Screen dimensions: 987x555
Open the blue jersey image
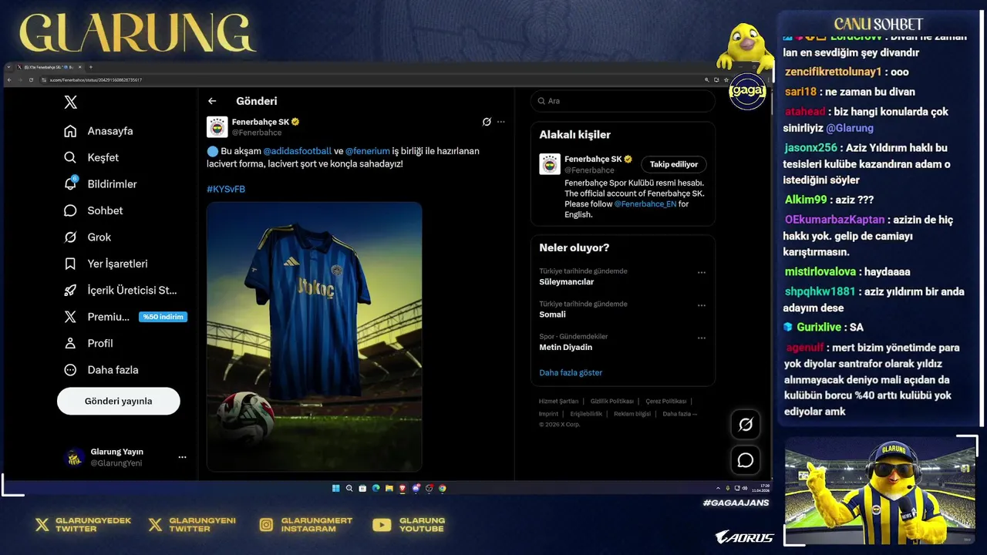click(315, 337)
